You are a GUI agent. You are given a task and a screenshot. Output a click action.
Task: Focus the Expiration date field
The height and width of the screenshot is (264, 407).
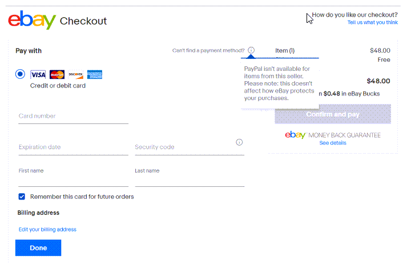point(74,147)
